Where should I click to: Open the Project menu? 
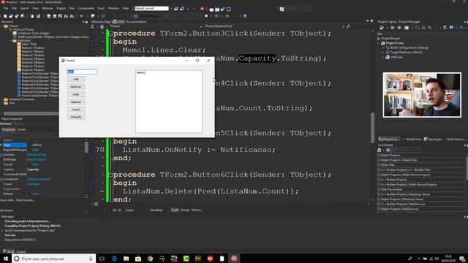point(61,8)
